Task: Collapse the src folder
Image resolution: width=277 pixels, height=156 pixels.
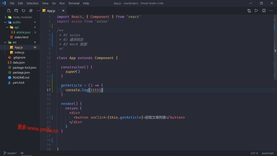Action: 5,42
